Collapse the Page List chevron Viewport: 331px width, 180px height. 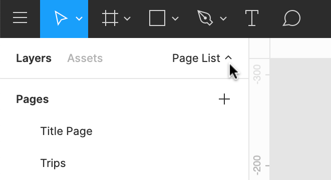[228, 58]
